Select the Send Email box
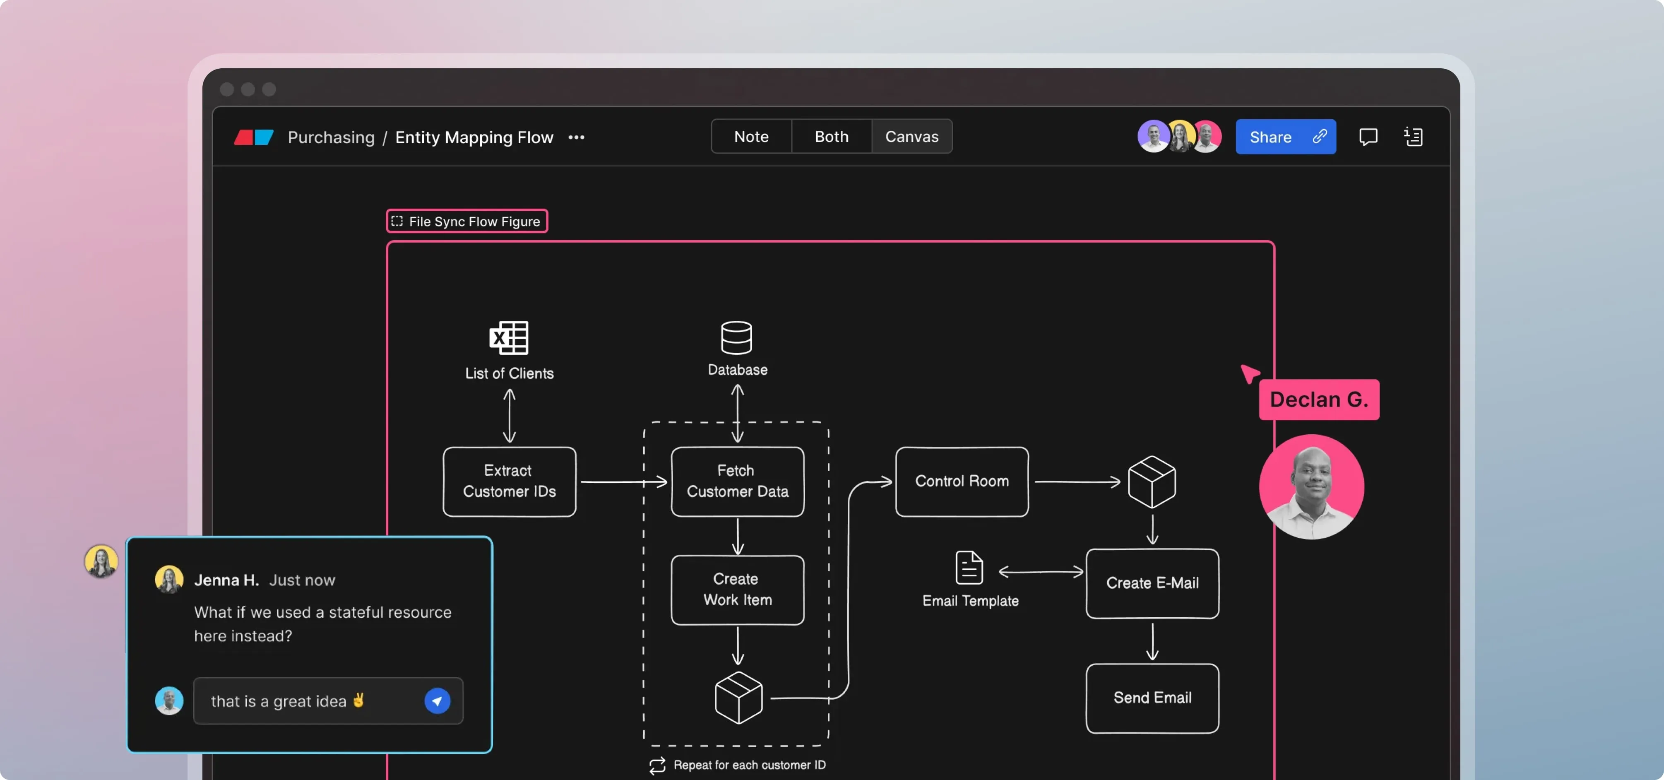The image size is (1664, 780). (x=1152, y=698)
